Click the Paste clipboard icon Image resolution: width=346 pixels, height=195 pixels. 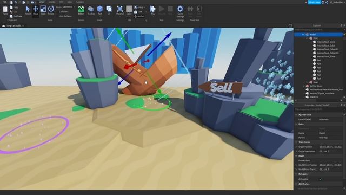(x=5, y=9)
